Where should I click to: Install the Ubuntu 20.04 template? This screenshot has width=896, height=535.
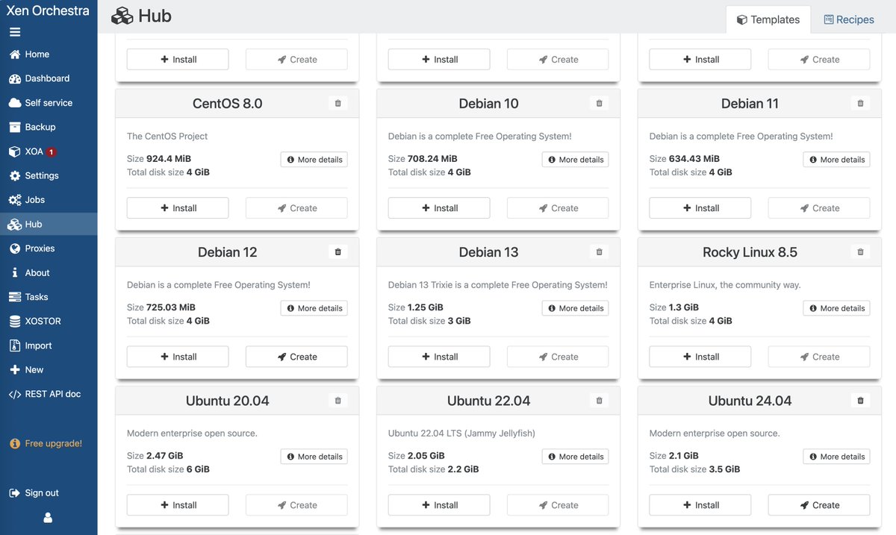click(178, 505)
